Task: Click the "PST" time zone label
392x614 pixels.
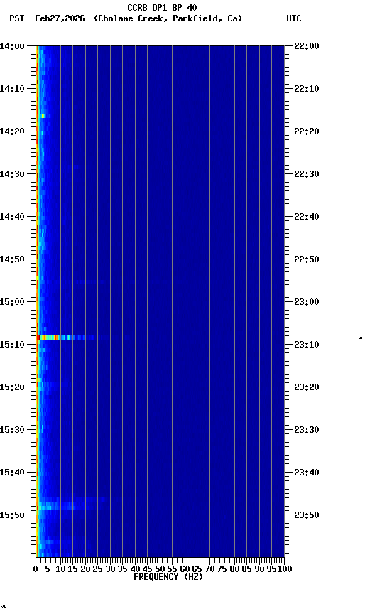Action: click(17, 18)
